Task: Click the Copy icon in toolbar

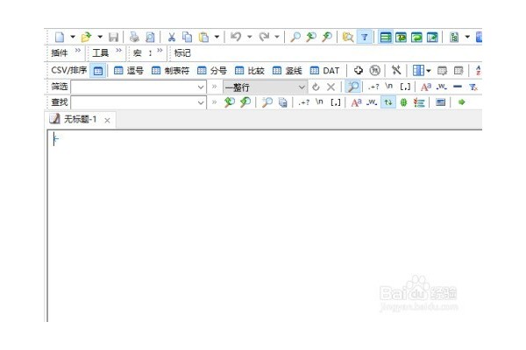Action: [187, 37]
